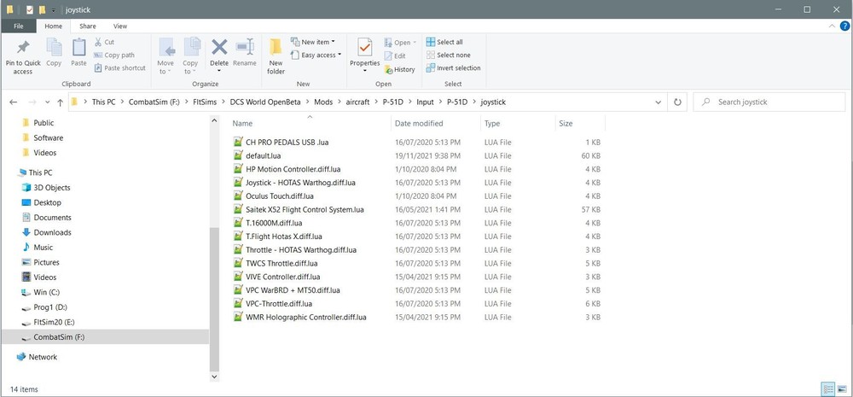Click Invert selection in the ribbon
This screenshot has width=853, height=397.
(x=453, y=68)
